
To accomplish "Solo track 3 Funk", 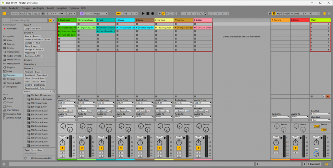I will tap(101, 152).
